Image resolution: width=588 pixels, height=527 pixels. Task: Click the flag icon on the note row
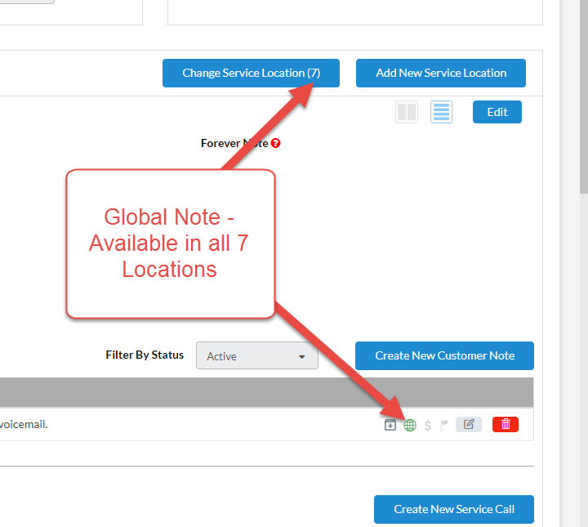(x=444, y=425)
